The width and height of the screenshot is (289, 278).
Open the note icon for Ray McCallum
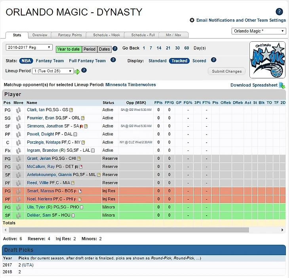[81, 167]
